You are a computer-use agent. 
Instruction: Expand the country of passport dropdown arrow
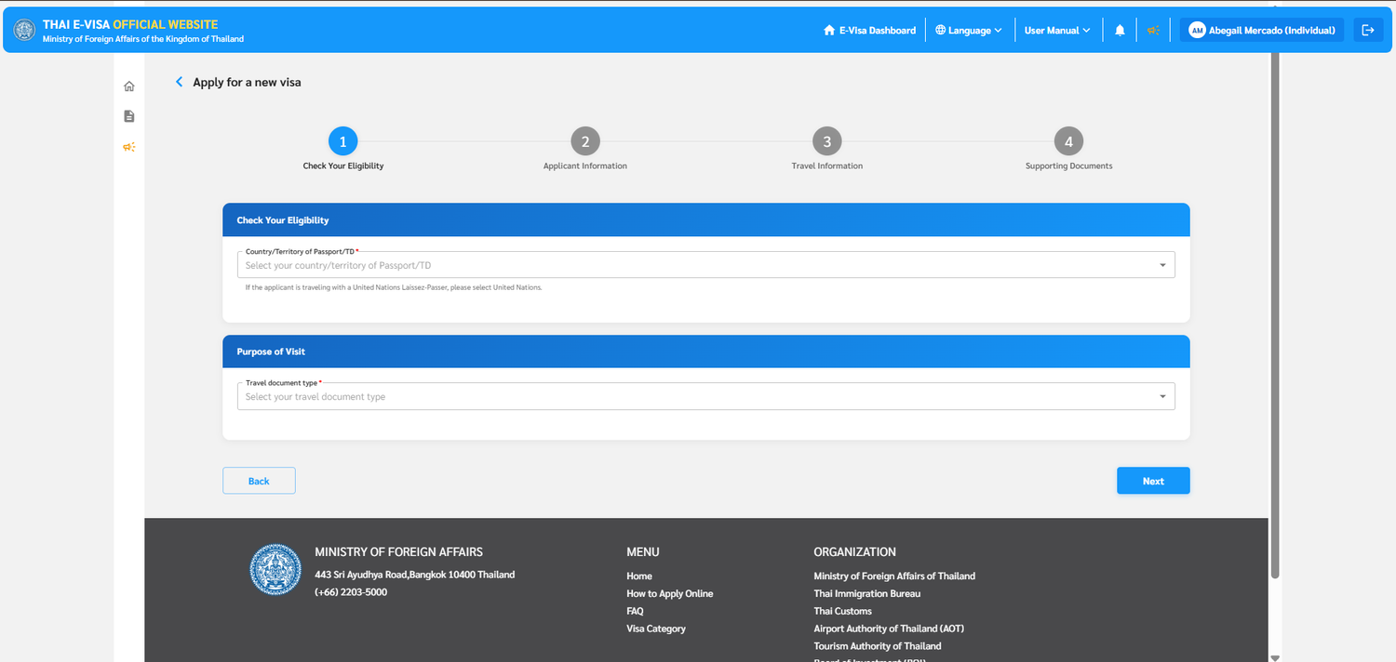pyautogui.click(x=1162, y=266)
